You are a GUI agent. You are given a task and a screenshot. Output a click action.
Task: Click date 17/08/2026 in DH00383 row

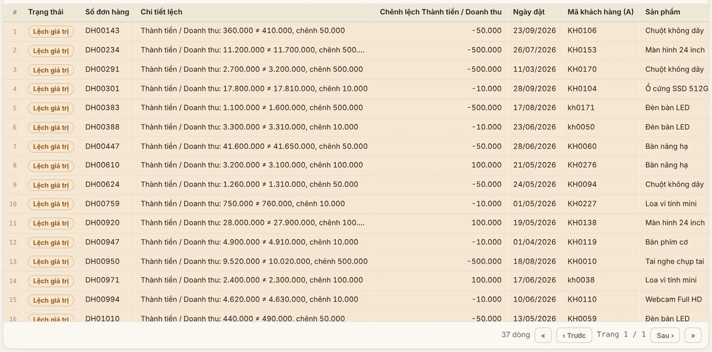coord(535,107)
